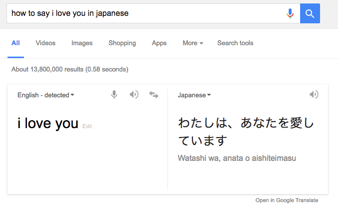Click the search query input field
The image size is (338, 213).
[x=145, y=13]
